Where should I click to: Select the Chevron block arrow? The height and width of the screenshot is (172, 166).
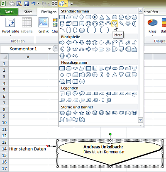click(108, 49)
